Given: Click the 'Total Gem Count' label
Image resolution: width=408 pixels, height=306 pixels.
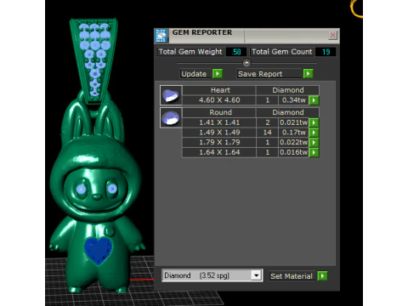Looking at the screenshot, I should tap(282, 52).
